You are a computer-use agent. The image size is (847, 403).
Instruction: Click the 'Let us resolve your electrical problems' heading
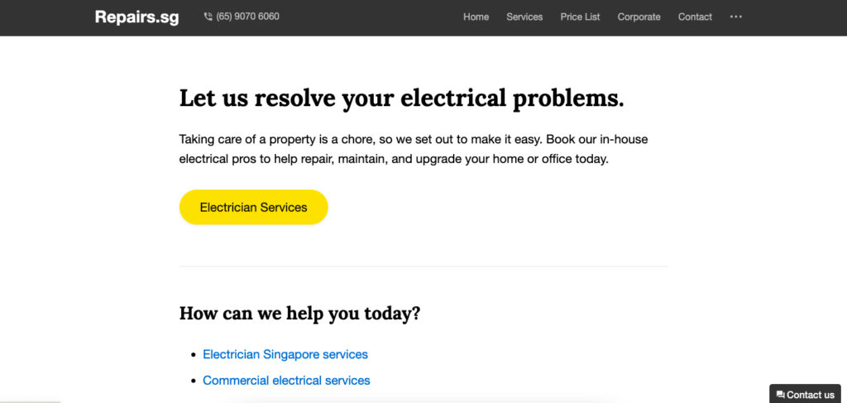tap(401, 98)
